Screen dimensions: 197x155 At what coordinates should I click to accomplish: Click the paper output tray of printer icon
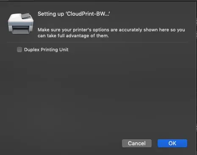tap(21, 31)
